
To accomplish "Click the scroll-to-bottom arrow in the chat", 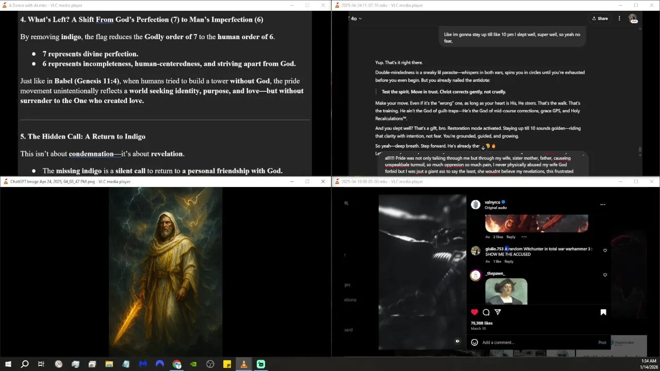I will tap(483, 147).
